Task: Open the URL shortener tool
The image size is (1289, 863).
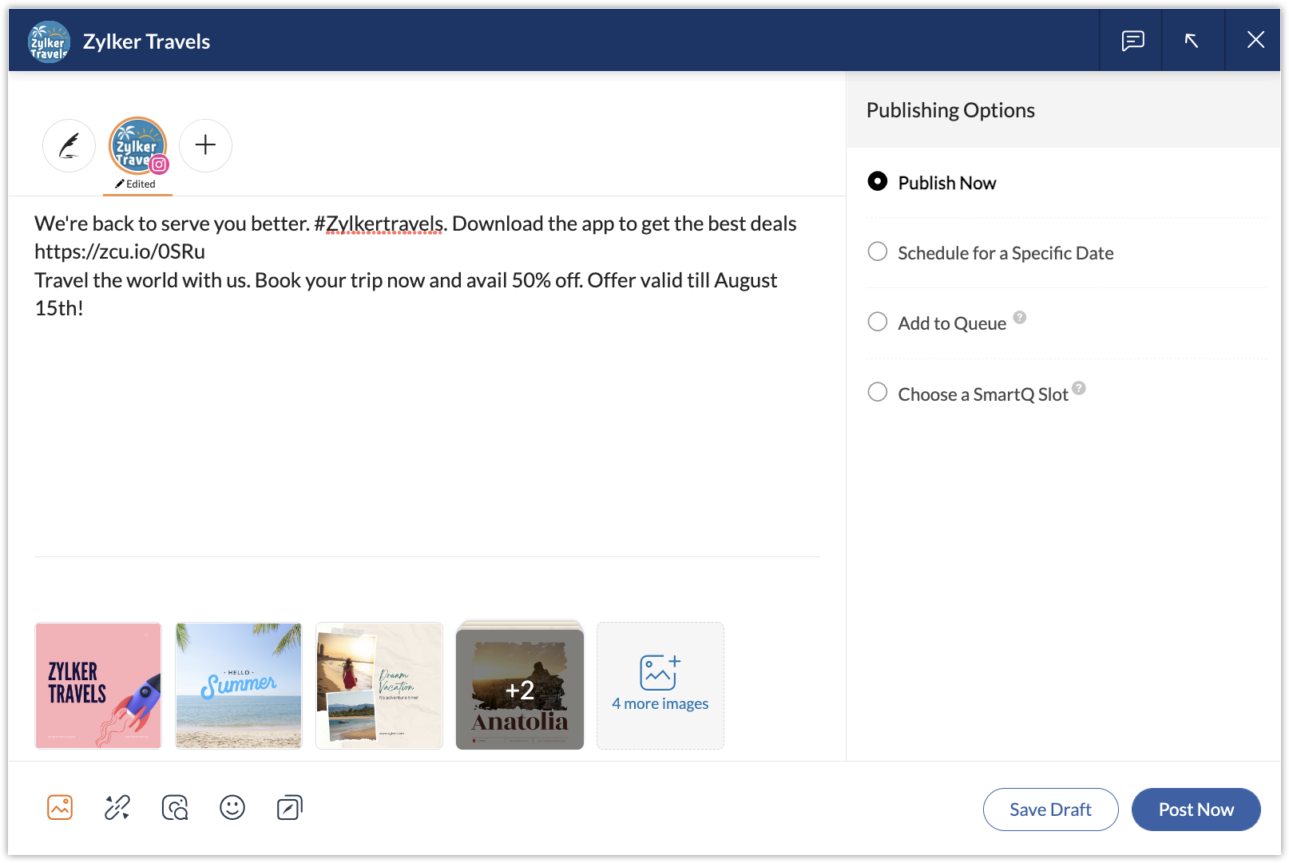Action: pyautogui.click(x=117, y=807)
